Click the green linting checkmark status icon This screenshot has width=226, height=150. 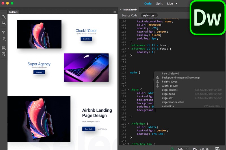click(x=172, y=149)
